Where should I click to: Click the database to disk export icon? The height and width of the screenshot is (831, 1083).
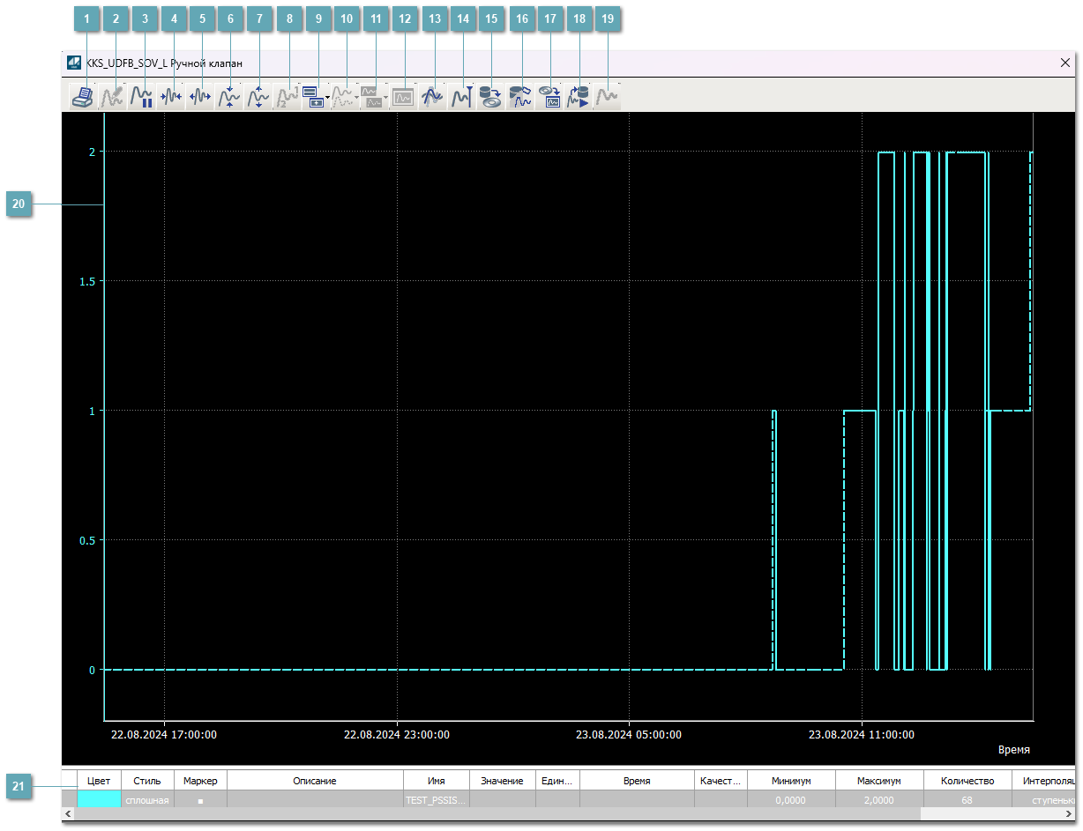(490, 97)
